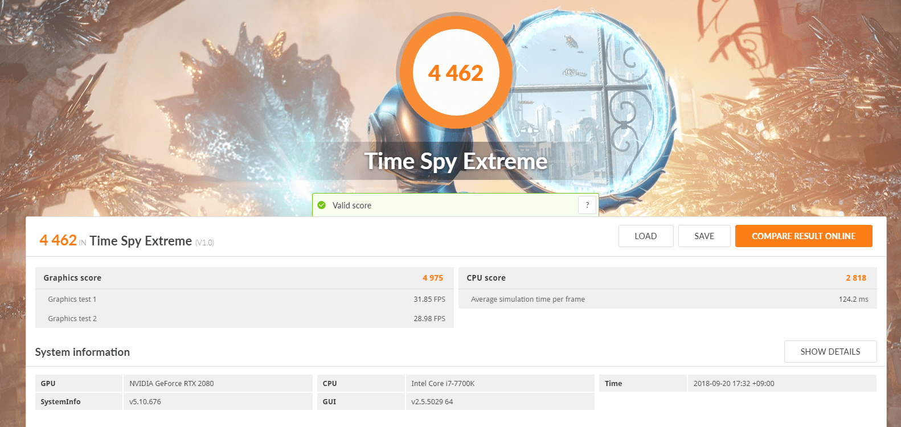Image resolution: width=901 pixels, height=427 pixels.
Task: Click the Graphics score label
Action: [72, 278]
